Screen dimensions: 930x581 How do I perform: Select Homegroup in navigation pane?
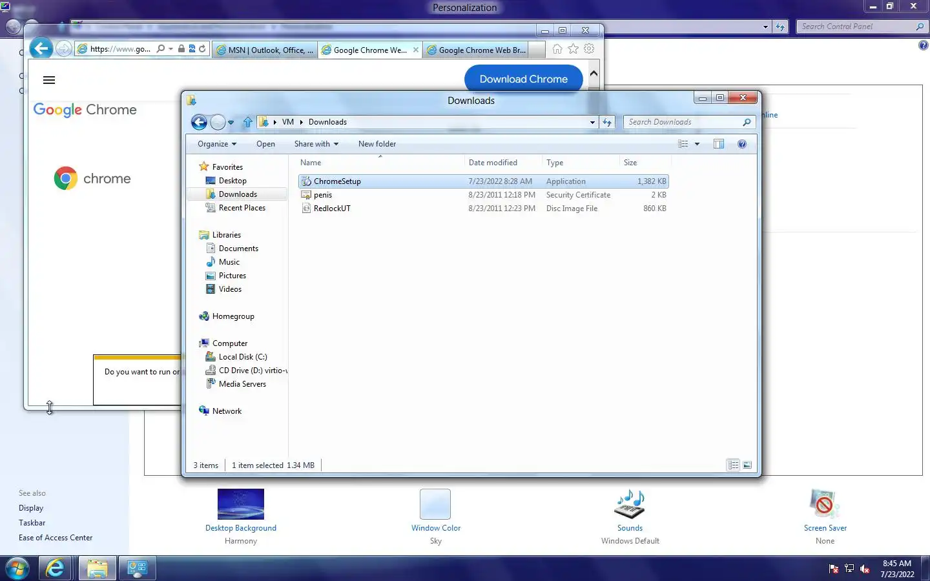tap(232, 316)
